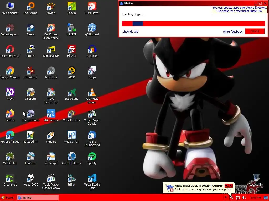
Task: Select the ImgBurn desktop shortcut
Action: click(30, 94)
